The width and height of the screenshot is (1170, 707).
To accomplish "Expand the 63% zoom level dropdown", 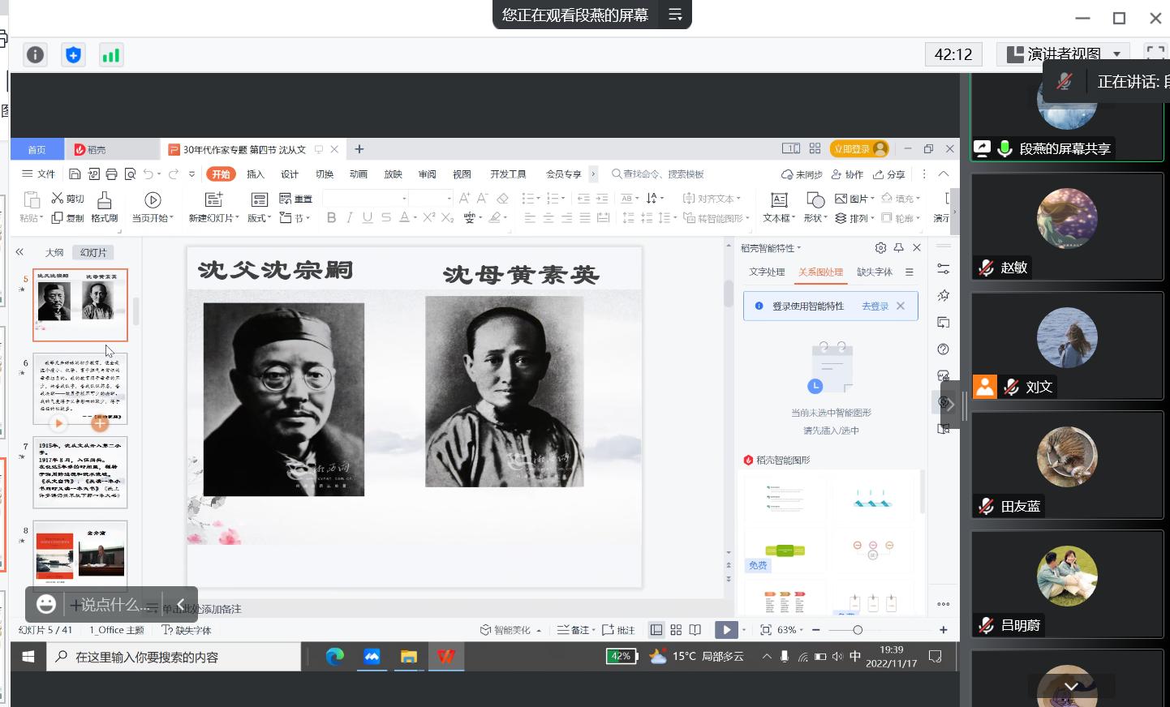I will click(x=790, y=630).
